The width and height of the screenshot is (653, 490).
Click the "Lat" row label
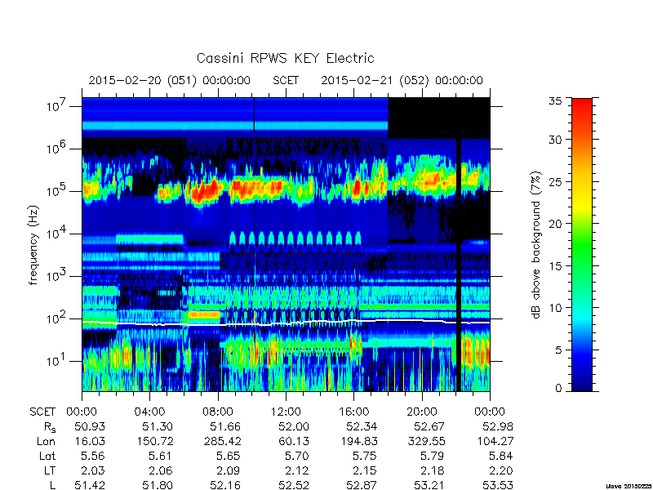tap(47, 456)
